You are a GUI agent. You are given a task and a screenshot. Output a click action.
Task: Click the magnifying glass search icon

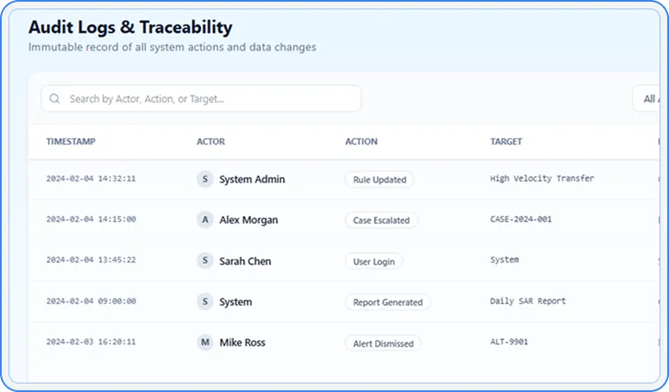(55, 99)
